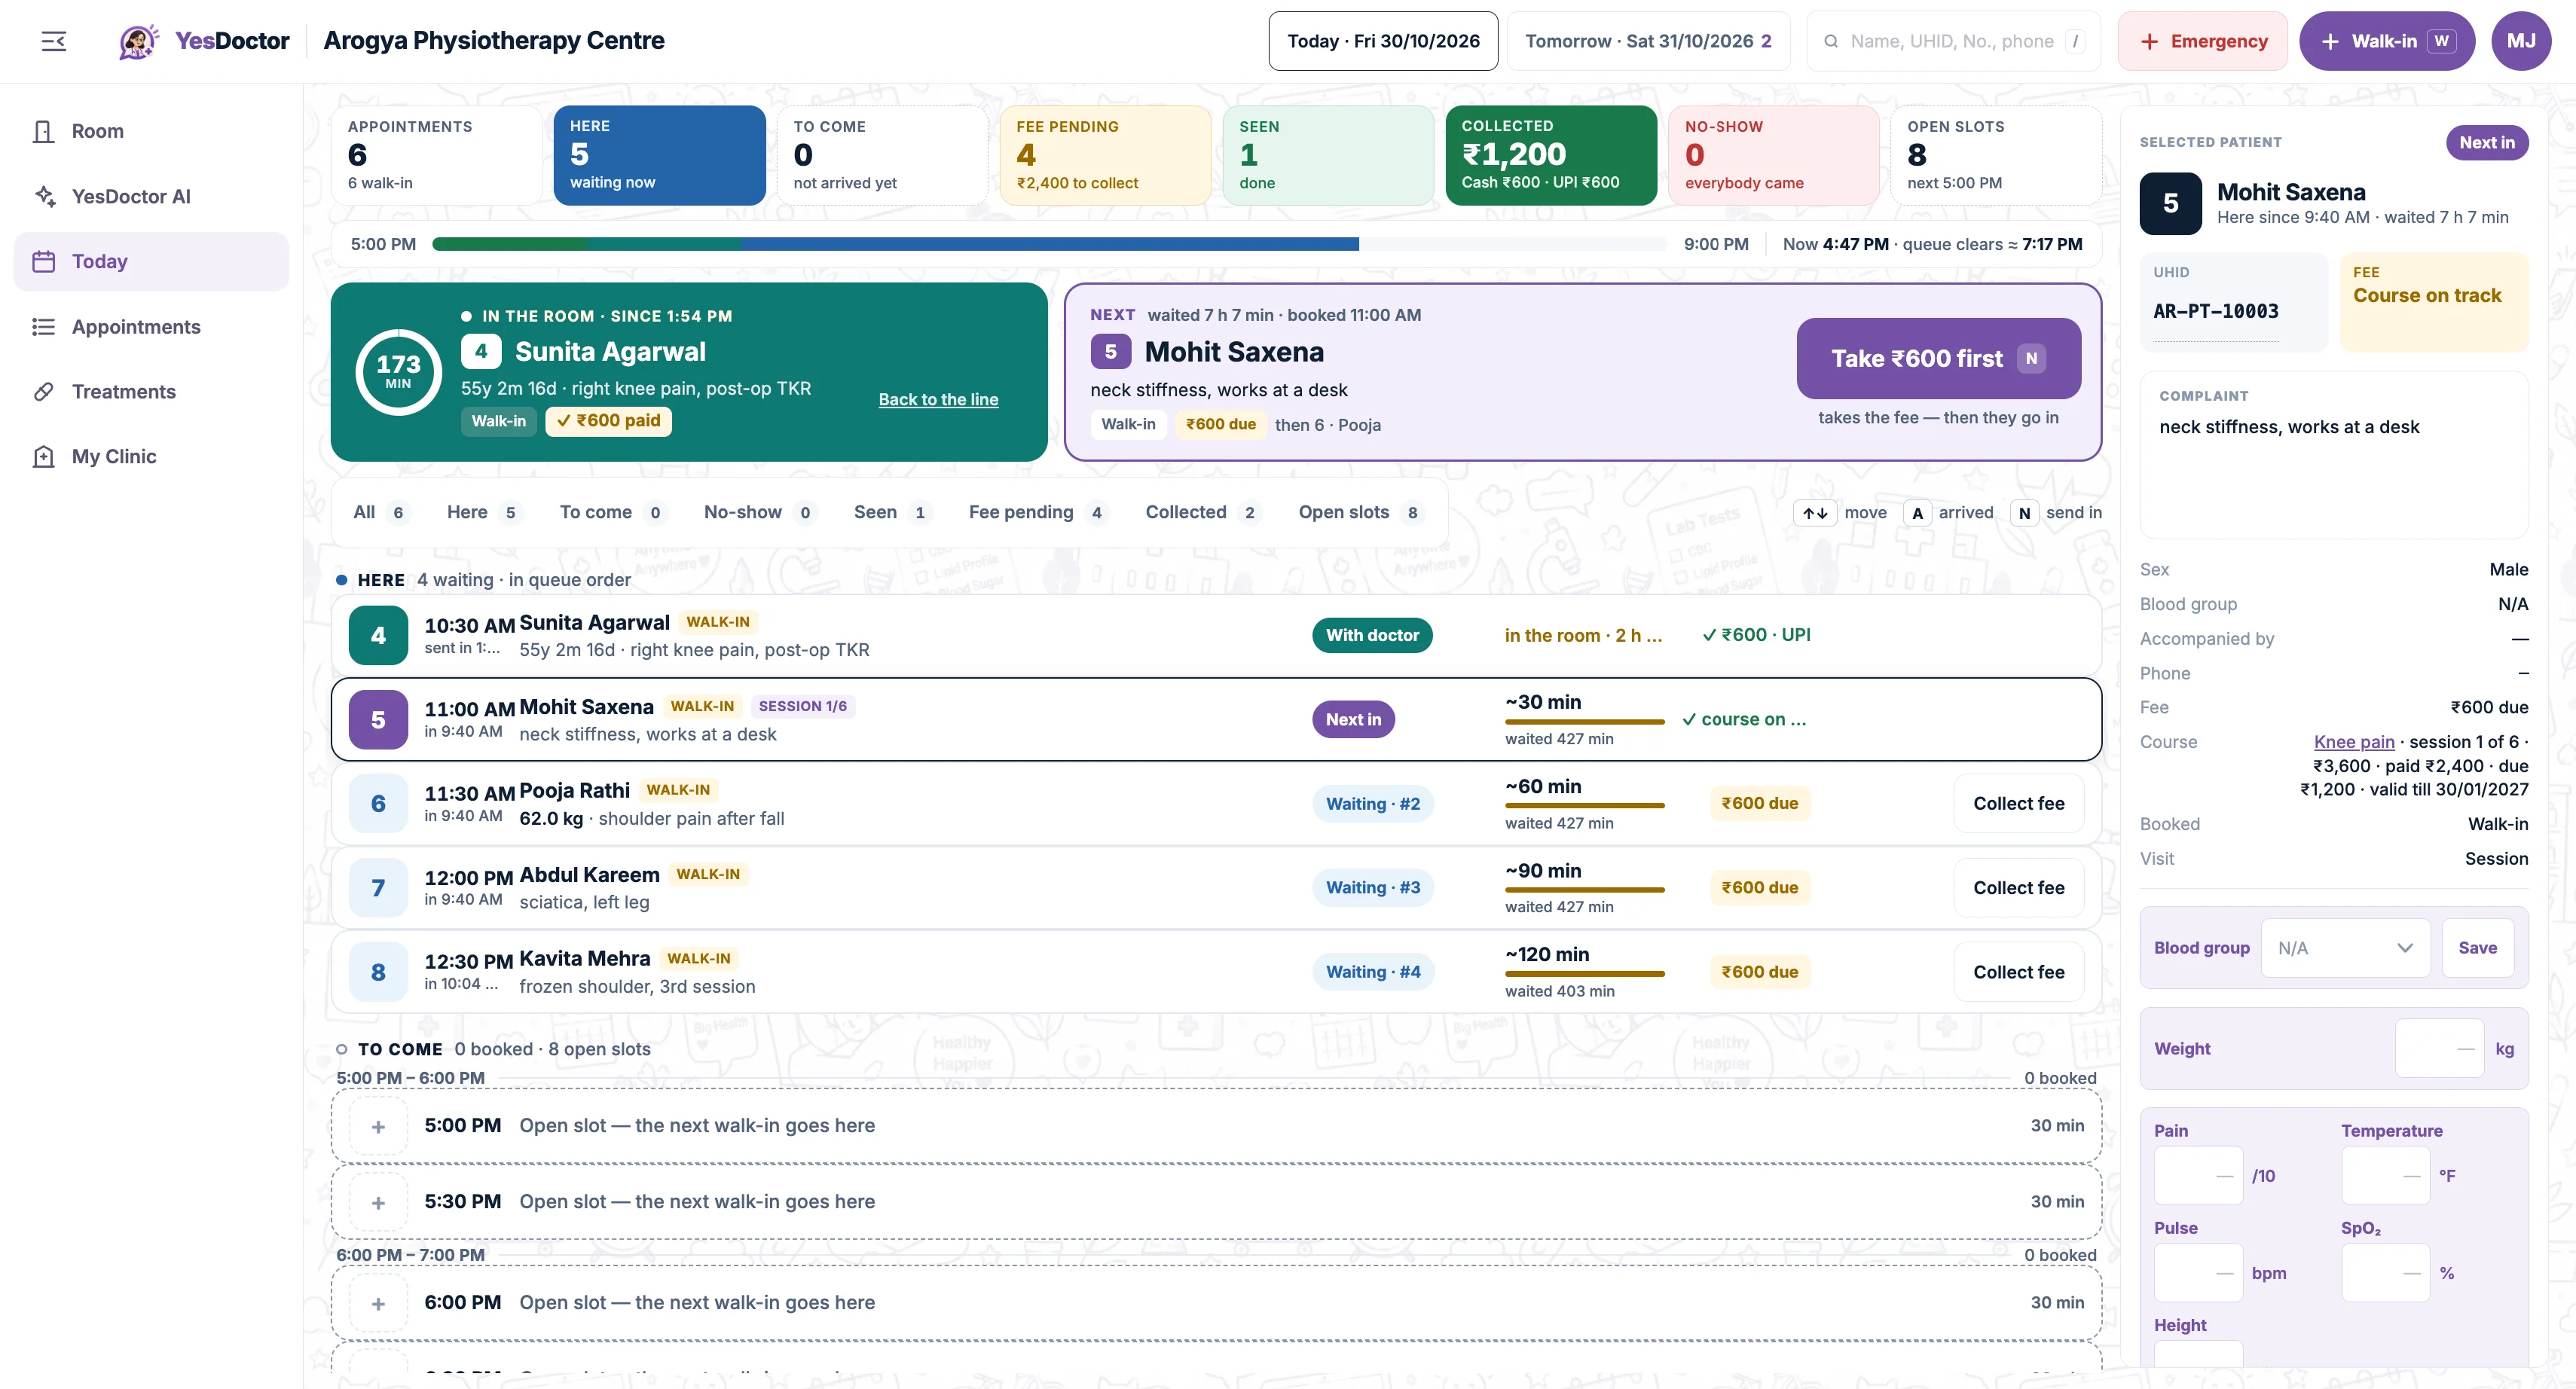Click the YesDoctor logo avatar

click(139, 41)
